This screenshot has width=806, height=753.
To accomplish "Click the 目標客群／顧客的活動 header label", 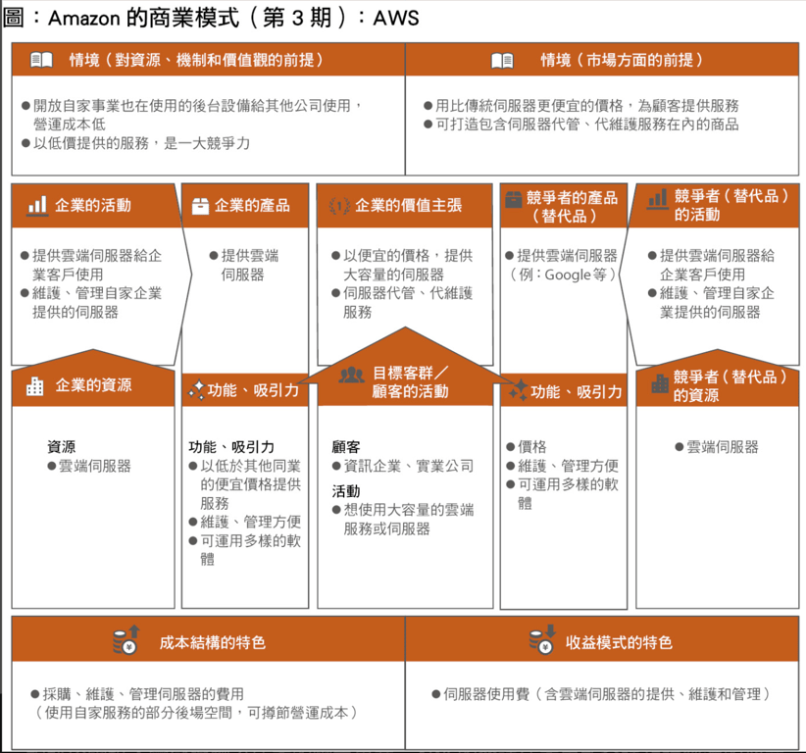I will pyautogui.click(x=410, y=382).
